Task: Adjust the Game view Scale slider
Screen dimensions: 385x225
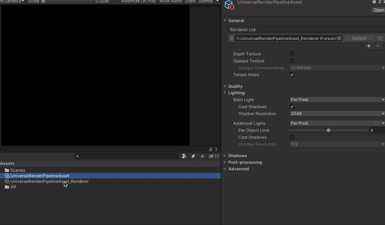Action: [x=43, y=1]
